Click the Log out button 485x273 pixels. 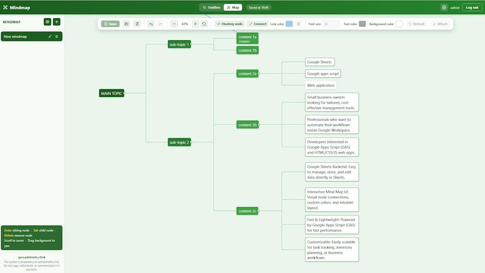coord(472,7)
